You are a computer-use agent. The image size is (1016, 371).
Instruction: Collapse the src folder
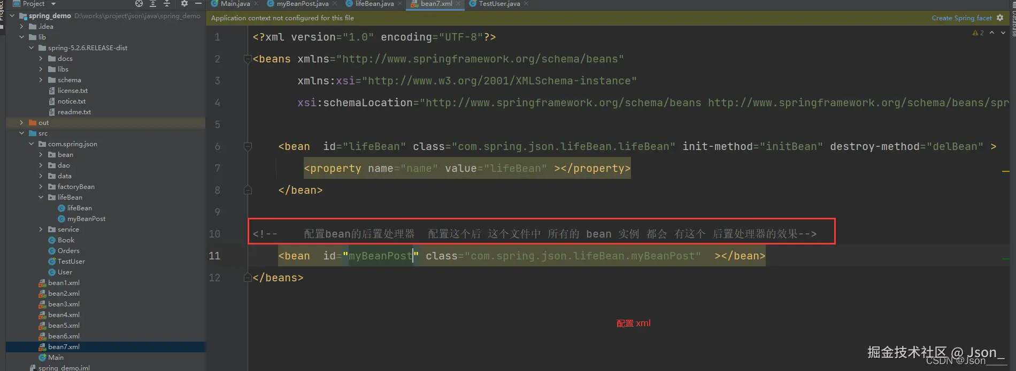coord(21,133)
